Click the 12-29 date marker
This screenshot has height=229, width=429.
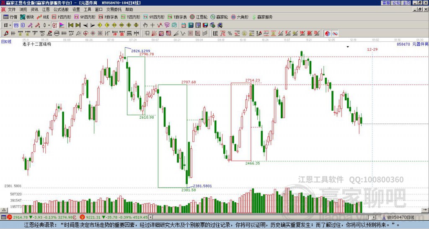(372, 49)
